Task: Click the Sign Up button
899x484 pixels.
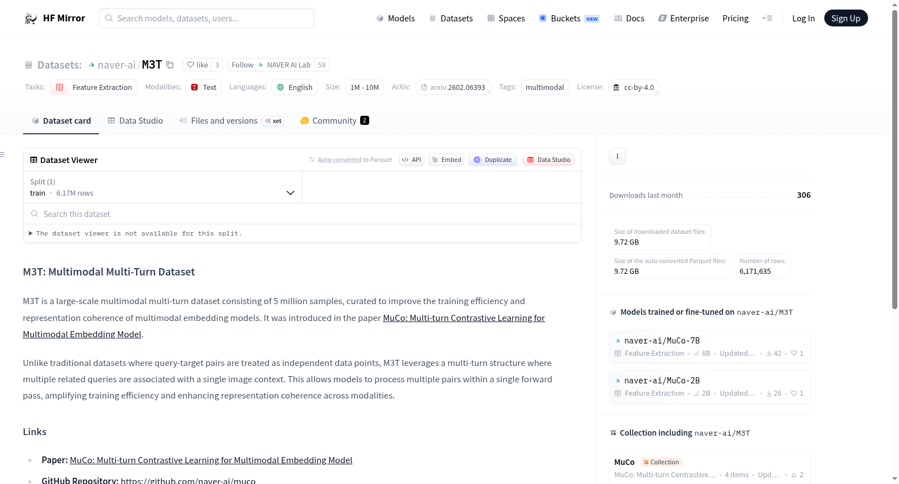Action: pos(846,18)
